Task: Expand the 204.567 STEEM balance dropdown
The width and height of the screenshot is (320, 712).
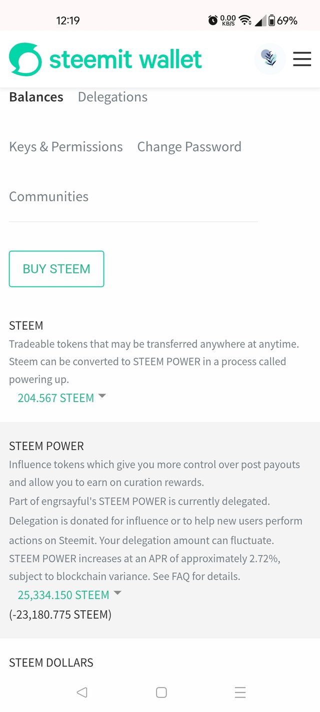Action: 56,398
